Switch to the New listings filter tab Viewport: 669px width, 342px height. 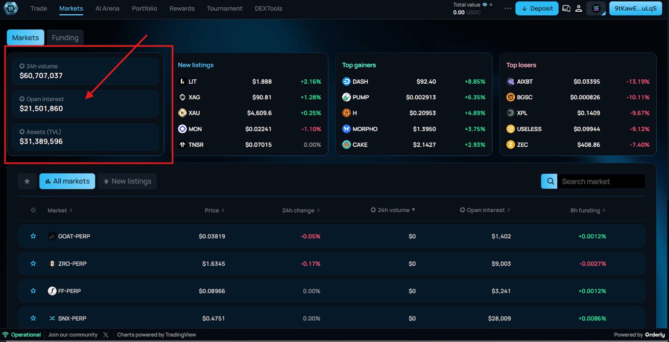(127, 181)
